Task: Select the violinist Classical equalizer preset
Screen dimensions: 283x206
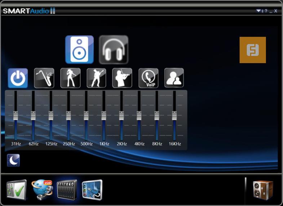Action: pyautogui.click(x=122, y=78)
